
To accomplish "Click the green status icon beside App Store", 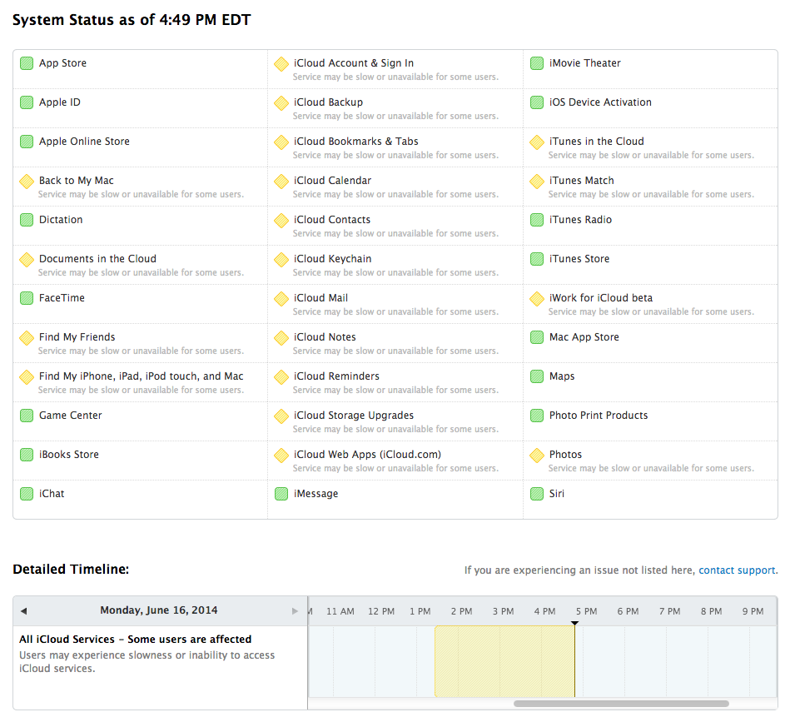I will click(x=27, y=63).
